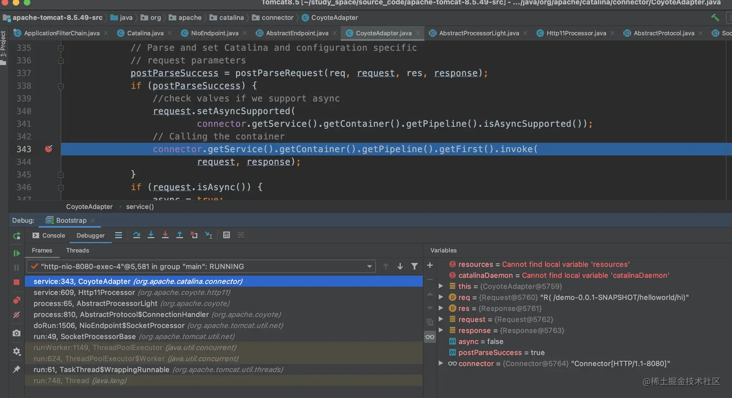This screenshot has height=398, width=732.
Task: Open debugger settings gear
Action: [16, 352]
